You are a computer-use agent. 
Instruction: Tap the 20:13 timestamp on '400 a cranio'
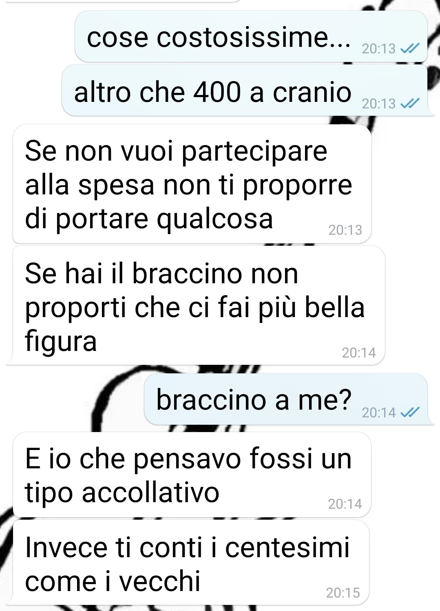(378, 104)
